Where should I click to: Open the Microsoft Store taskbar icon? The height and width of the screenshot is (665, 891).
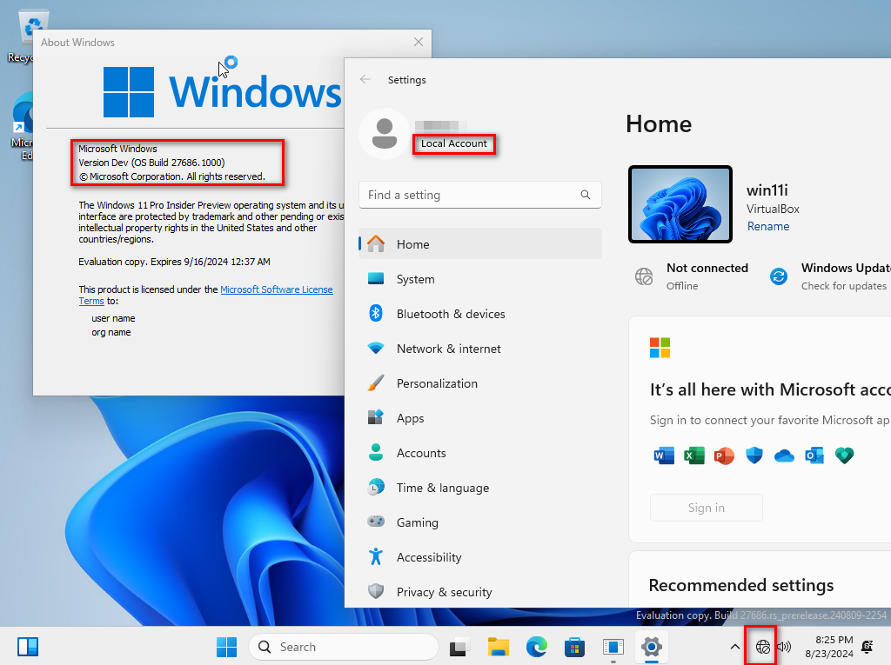pyautogui.click(x=574, y=647)
